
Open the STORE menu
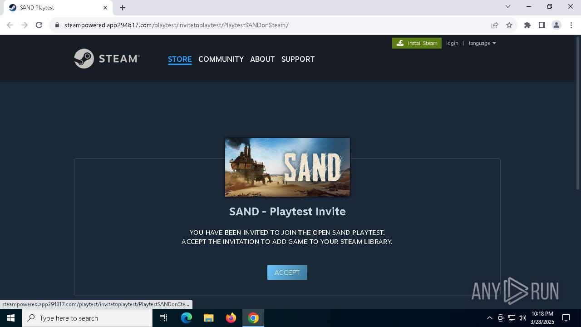(180, 59)
